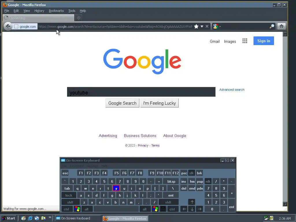This screenshot has height=222, width=296.
Task: Open the About Google link
Action: [x=175, y=136]
